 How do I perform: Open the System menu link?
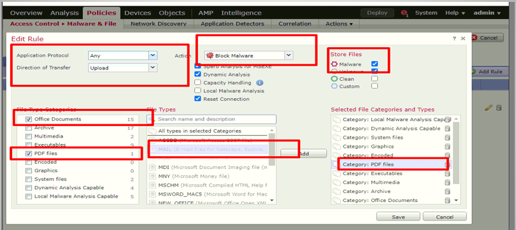426,13
